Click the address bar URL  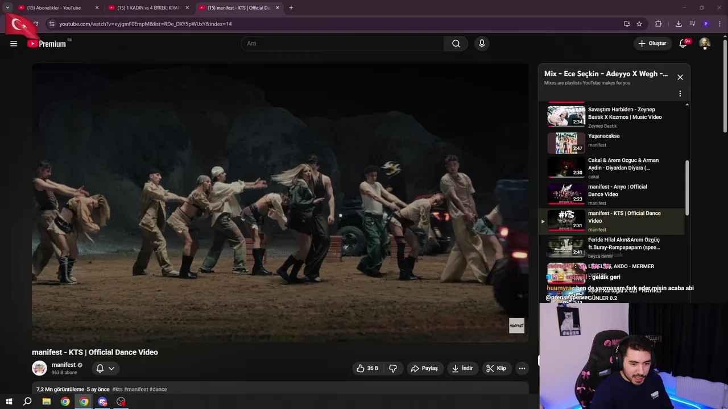[146, 24]
